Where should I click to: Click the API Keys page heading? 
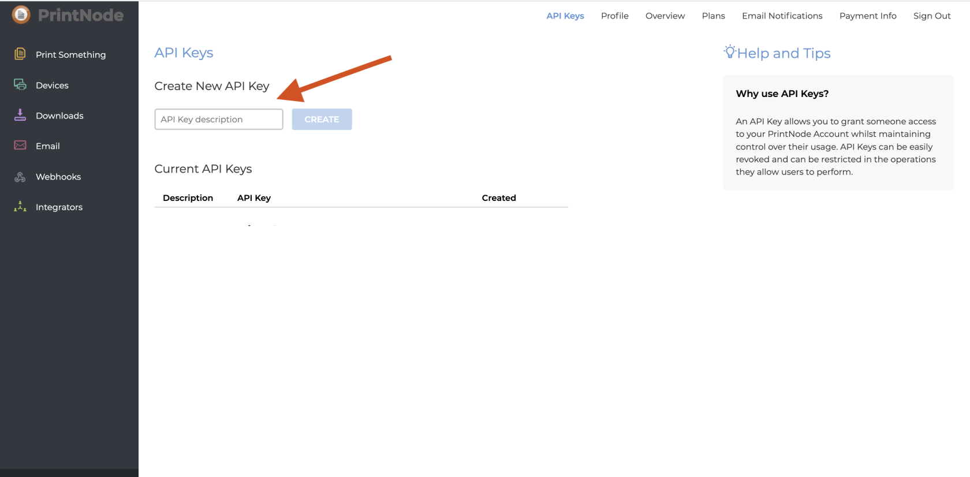tap(184, 53)
